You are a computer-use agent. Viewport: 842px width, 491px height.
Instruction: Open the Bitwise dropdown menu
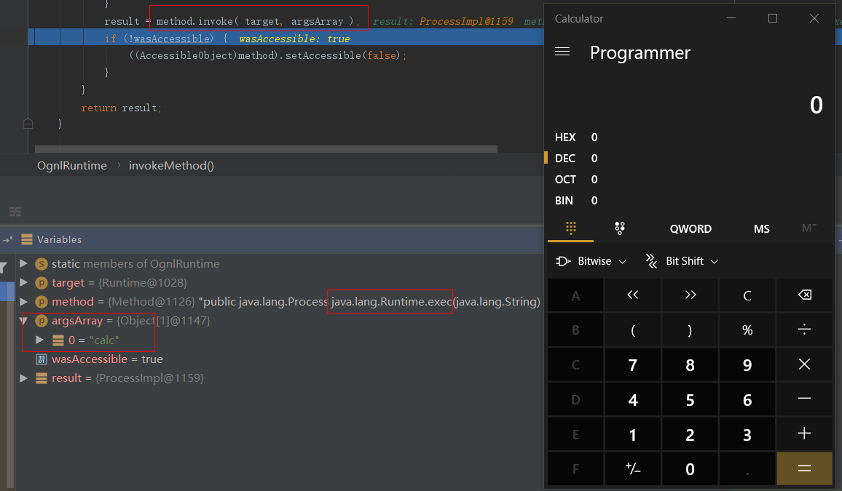591,261
